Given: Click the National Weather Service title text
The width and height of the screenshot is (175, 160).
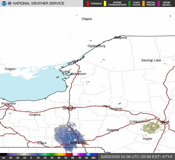Looking at the screenshot, I should (x=38, y=3).
